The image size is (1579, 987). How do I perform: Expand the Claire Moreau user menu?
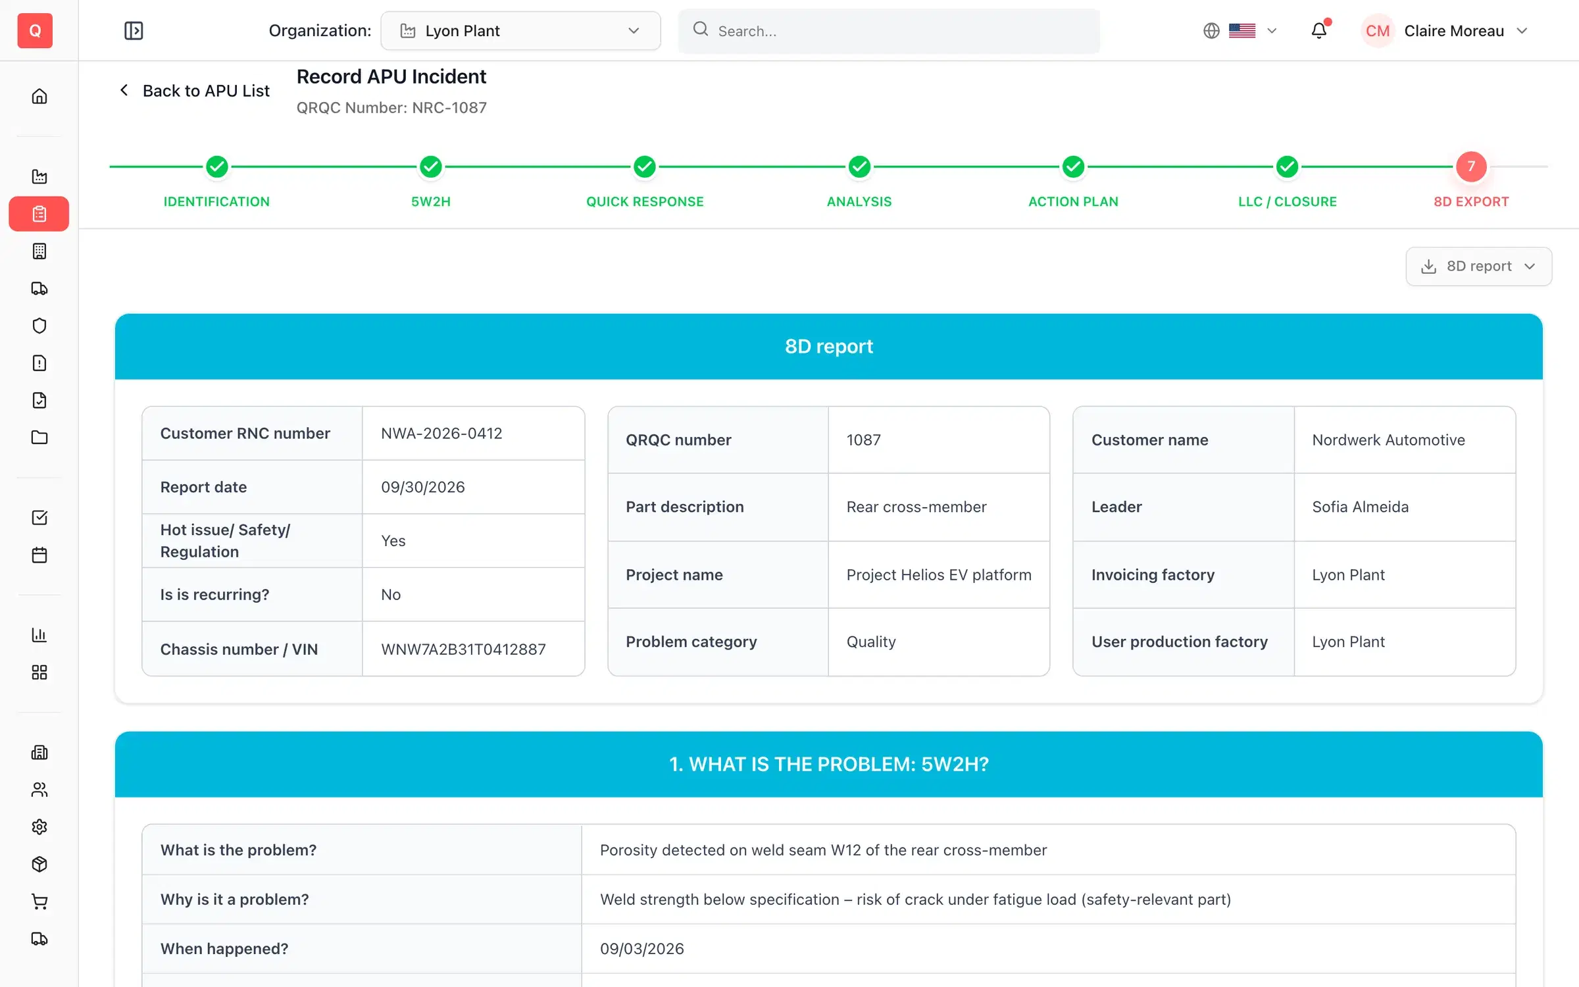click(1445, 30)
